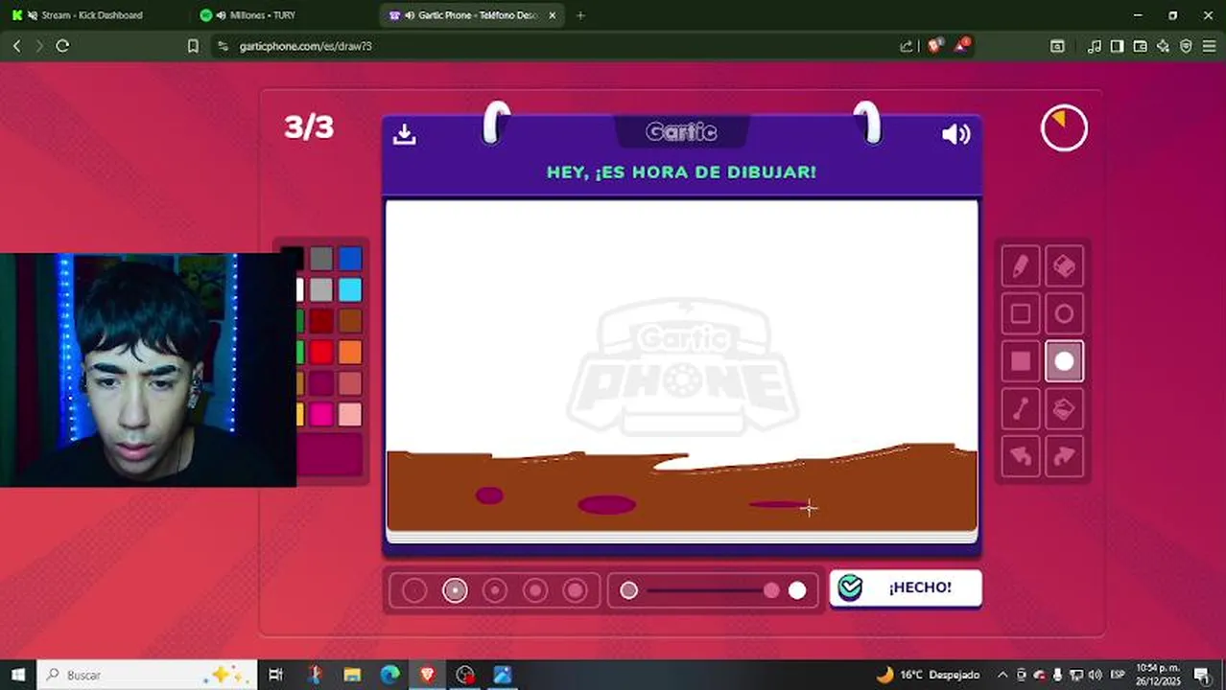Viewport: 1226px width, 690px height.
Task: Pick the dark gray color swatch
Action: (321, 259)
